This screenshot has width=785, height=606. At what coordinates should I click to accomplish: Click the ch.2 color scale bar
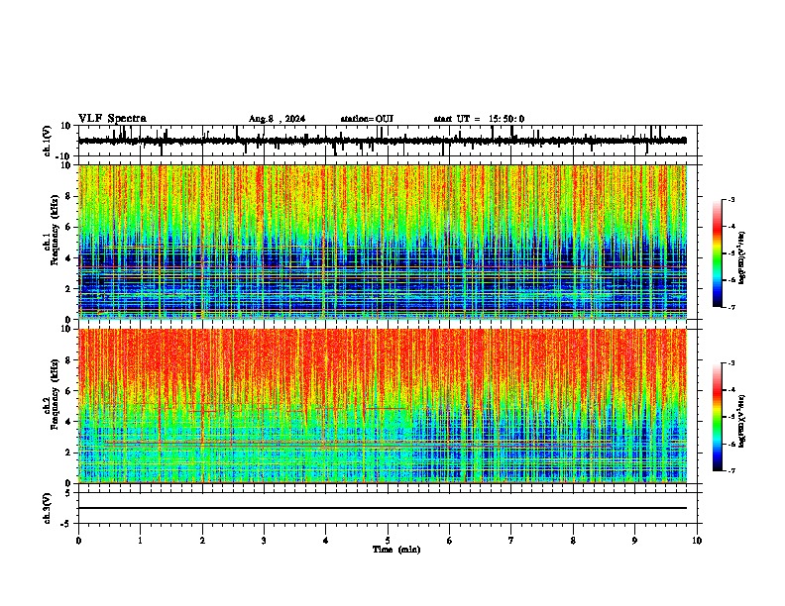pyautogui.click(x=718, y=417)
